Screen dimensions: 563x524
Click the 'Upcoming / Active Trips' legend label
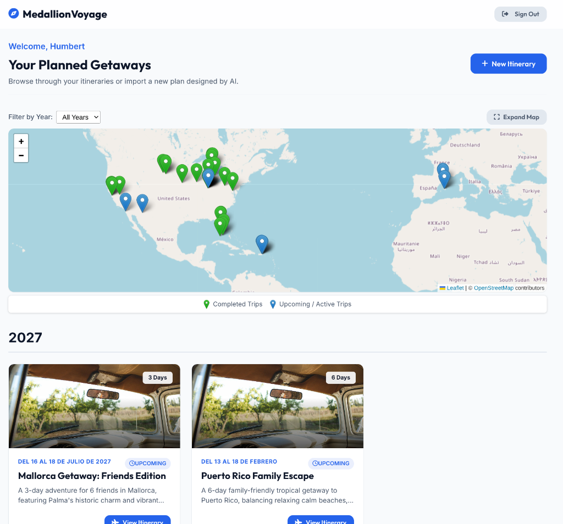click(315, 304)
